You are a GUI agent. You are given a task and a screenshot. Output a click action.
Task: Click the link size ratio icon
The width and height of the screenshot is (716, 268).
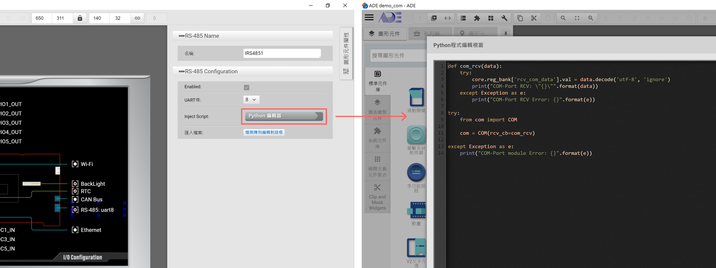tap(137, 18)
